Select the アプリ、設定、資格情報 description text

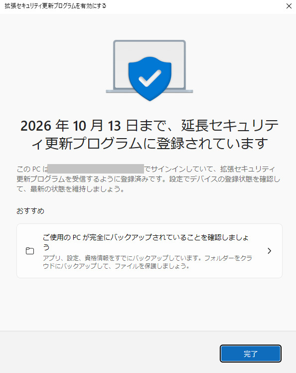[147, 262]
